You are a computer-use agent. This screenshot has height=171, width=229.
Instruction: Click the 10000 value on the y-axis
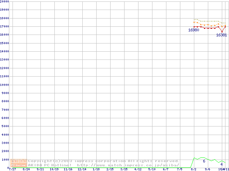(5, 85)
